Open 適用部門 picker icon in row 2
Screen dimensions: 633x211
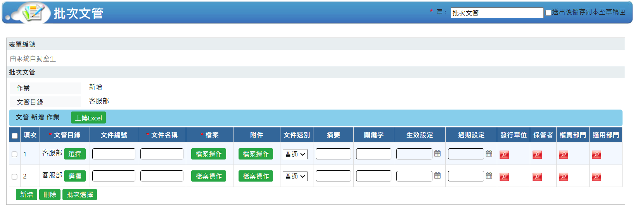597,177
